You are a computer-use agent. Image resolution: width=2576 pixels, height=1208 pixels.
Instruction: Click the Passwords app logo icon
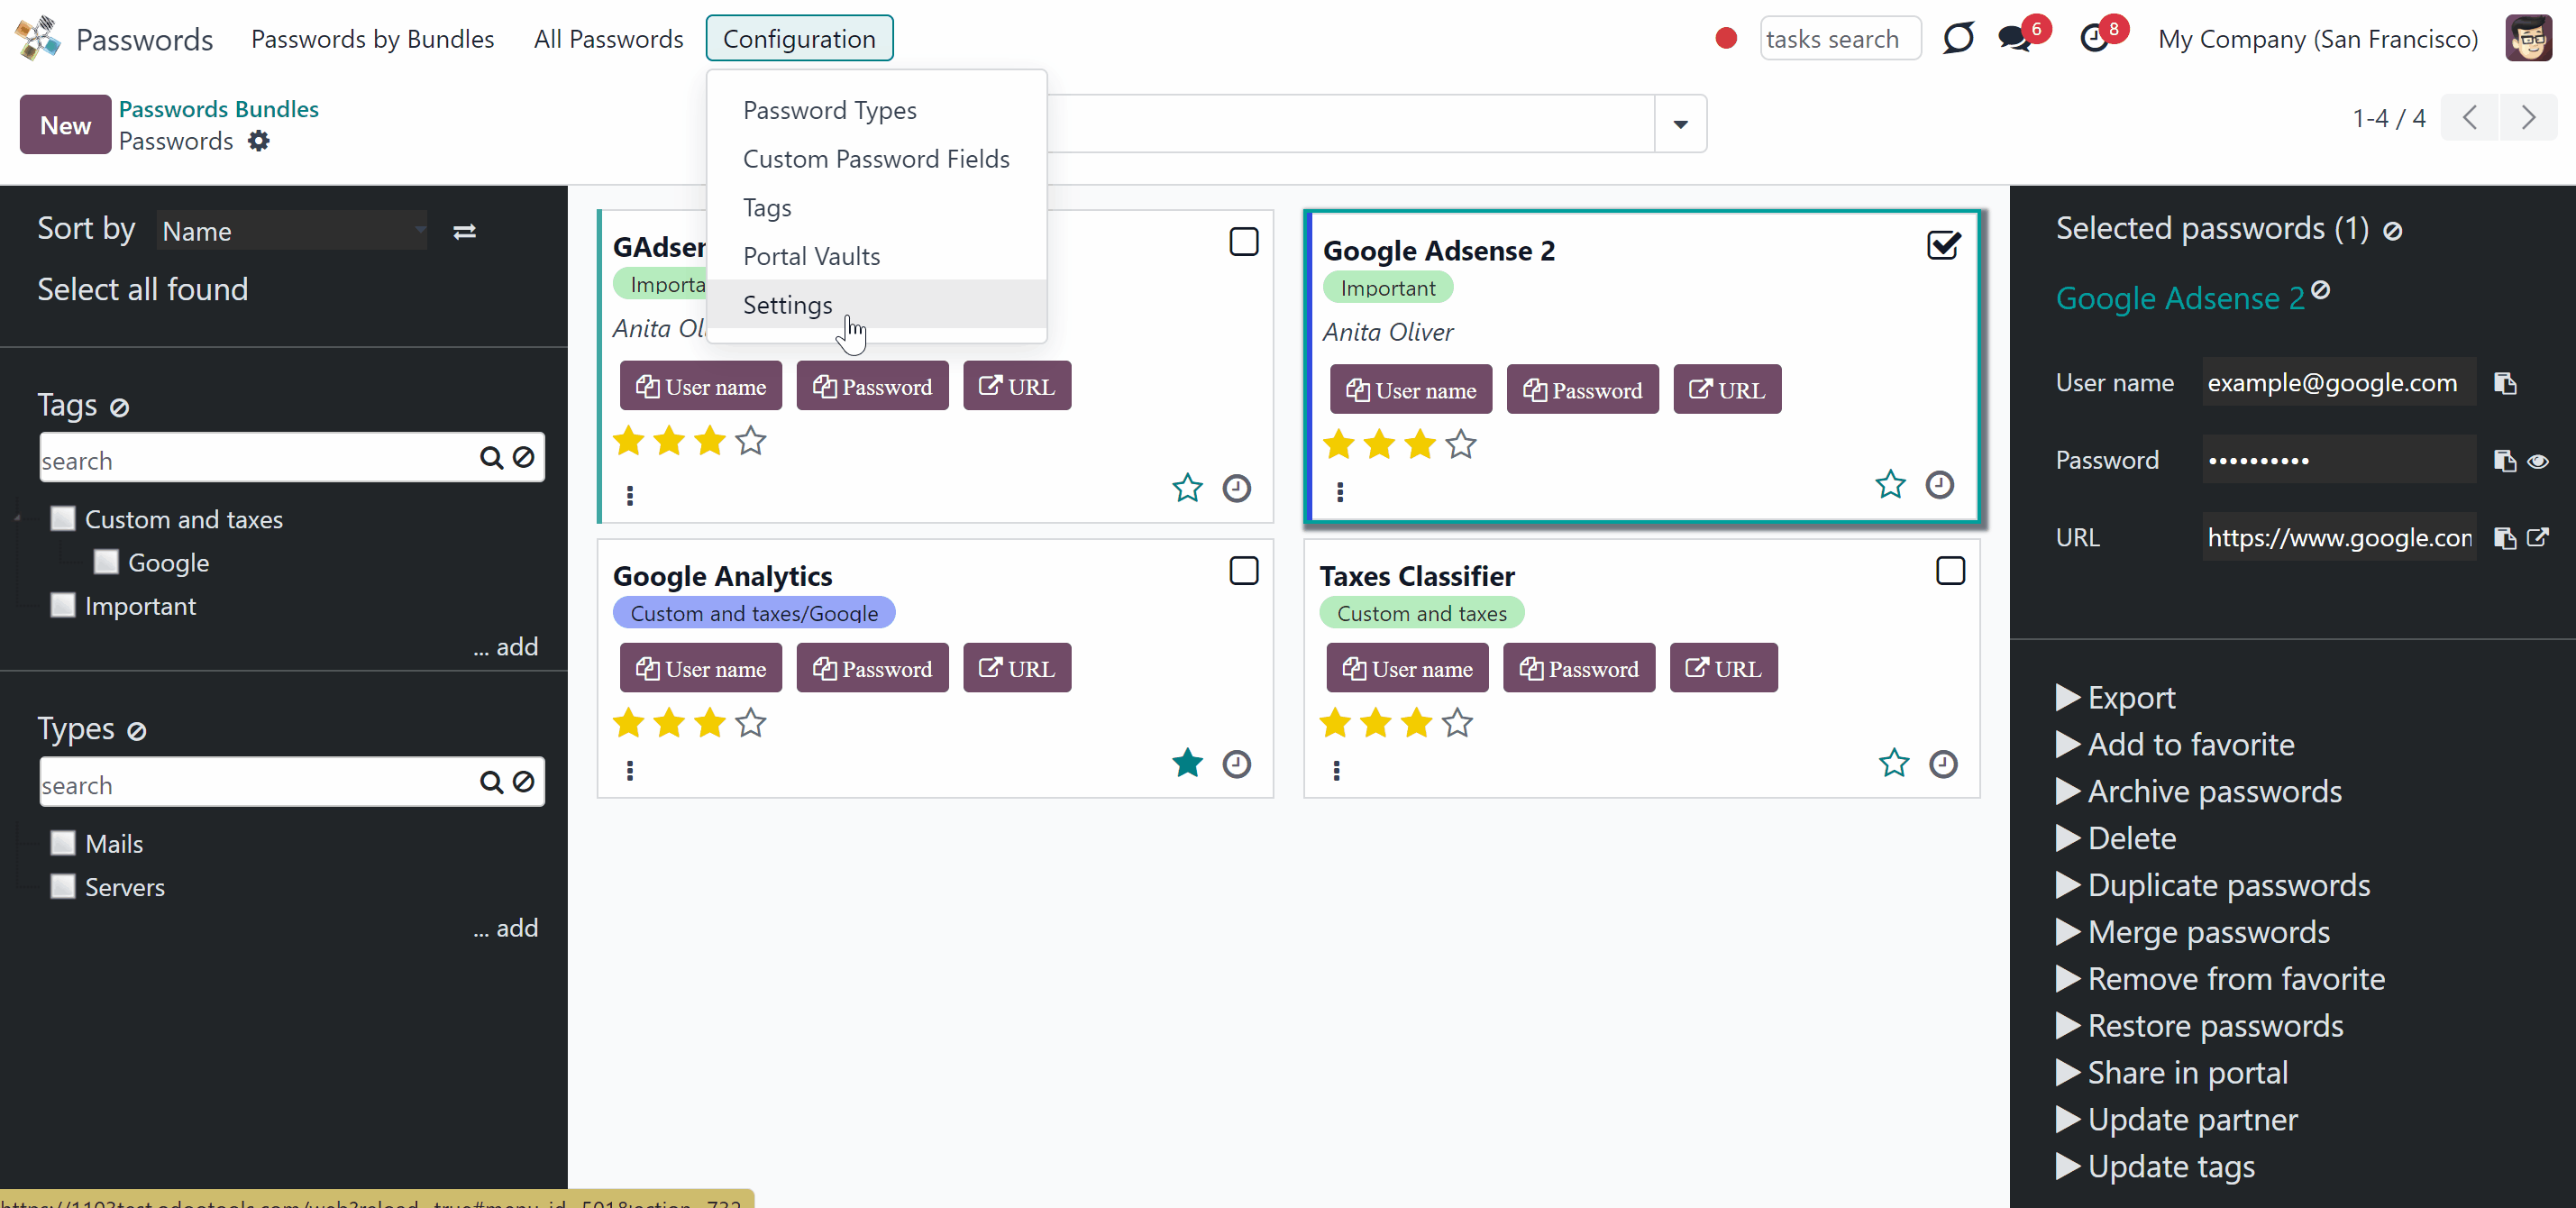pos(38,38)
